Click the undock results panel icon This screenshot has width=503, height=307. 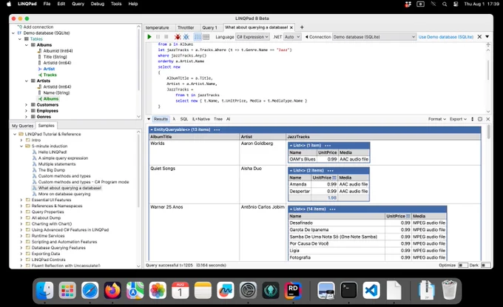tap(480, 119)
